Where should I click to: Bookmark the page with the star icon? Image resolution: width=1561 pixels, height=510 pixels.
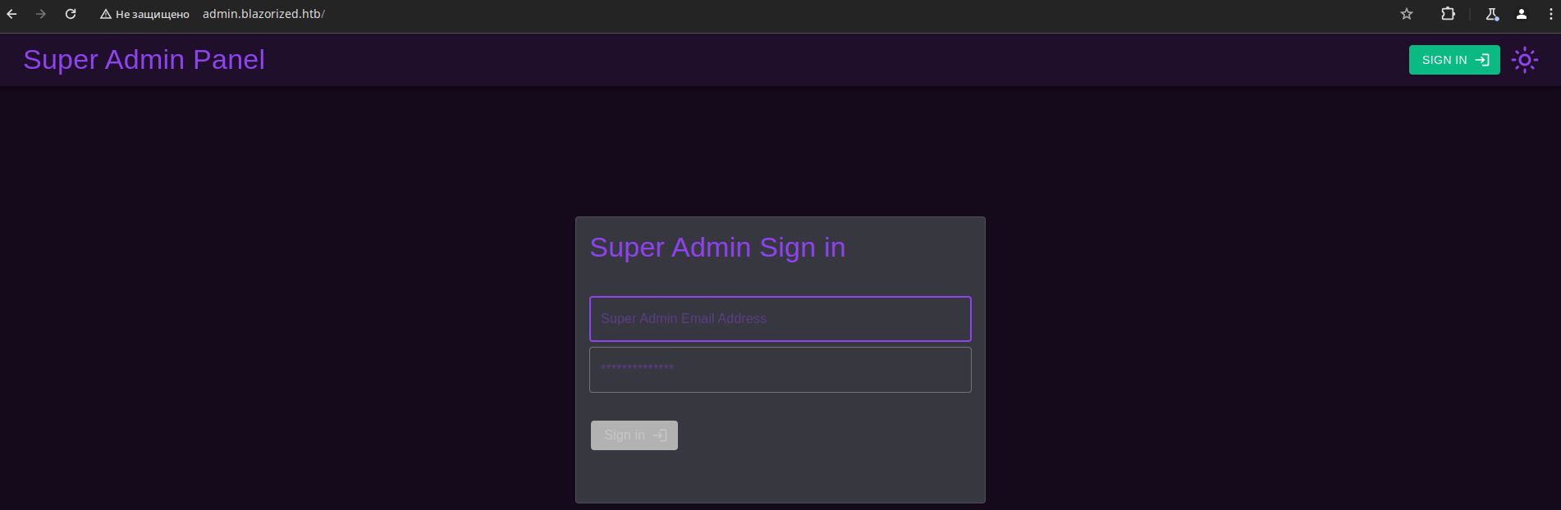[1407, 14]
